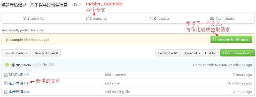Viewport: 256px width, 97px height.
Task: Expand the commit message ellipsis button
Action: pyautogui.click(x=52, y=65)
